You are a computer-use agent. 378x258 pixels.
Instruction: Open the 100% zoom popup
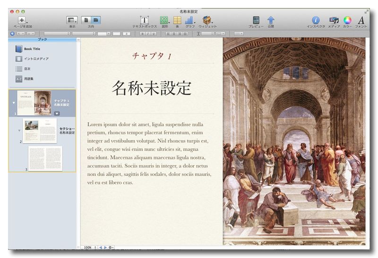[89, 248]
